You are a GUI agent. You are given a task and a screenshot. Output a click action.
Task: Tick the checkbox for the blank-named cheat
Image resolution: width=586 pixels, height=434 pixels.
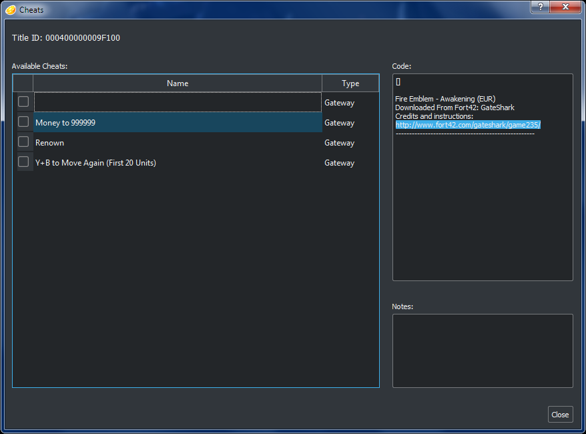(x=23, y=101)
